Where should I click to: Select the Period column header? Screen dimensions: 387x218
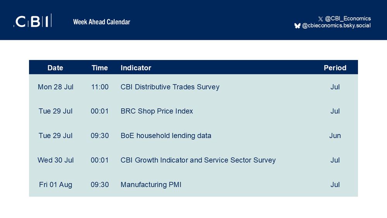(335, 68)
